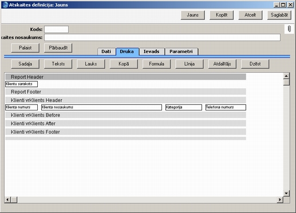Save with the Saglabāt button
This screenshot has width=296, height=213.
pyautogui.click(x=279, y=15)
